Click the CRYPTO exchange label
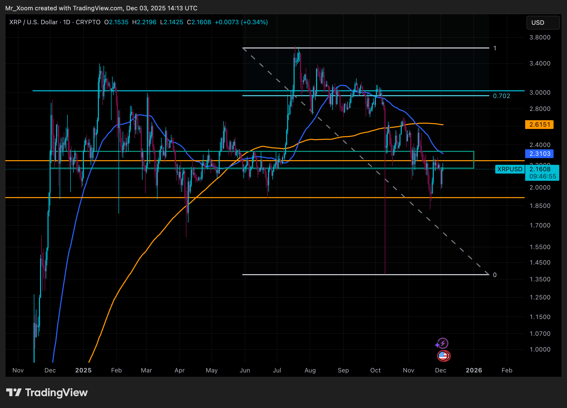 tap(89, 22)
